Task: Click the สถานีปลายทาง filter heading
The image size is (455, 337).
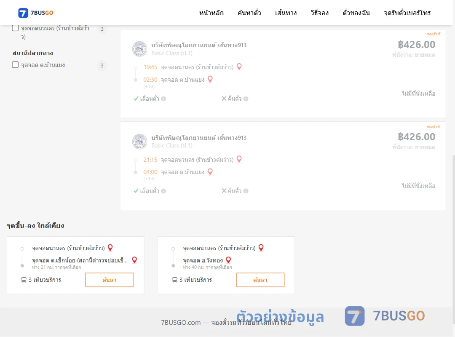Action: [33, 53]
